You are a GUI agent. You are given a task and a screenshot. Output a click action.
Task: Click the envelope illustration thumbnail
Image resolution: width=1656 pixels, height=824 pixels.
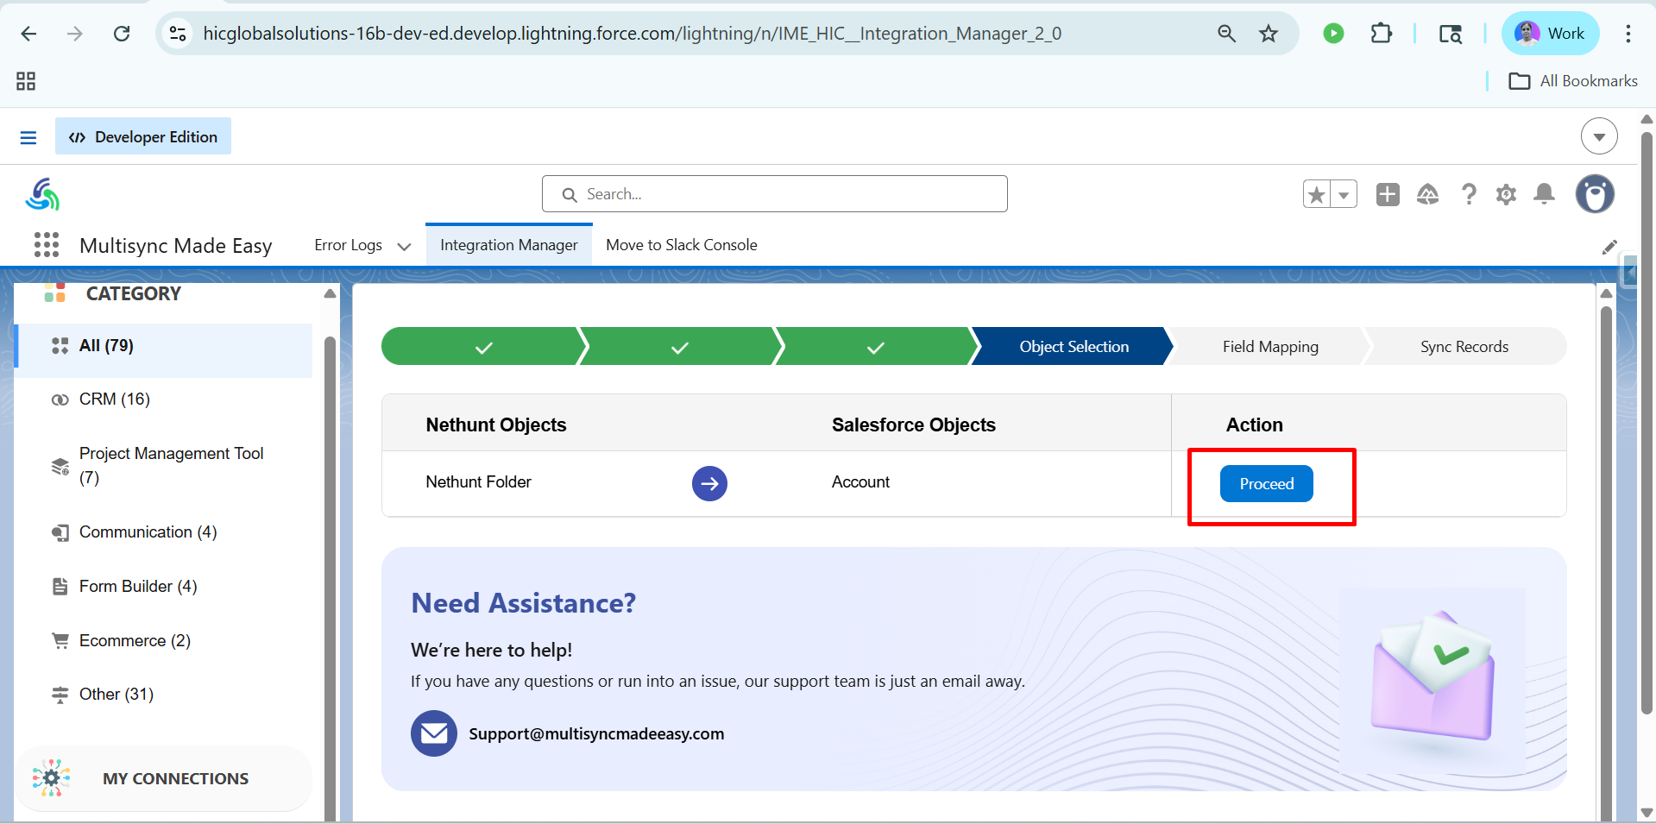[1432, 679]
